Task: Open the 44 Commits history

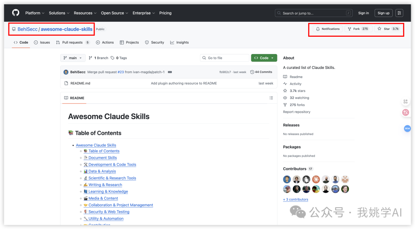Action: pos(261,72)
